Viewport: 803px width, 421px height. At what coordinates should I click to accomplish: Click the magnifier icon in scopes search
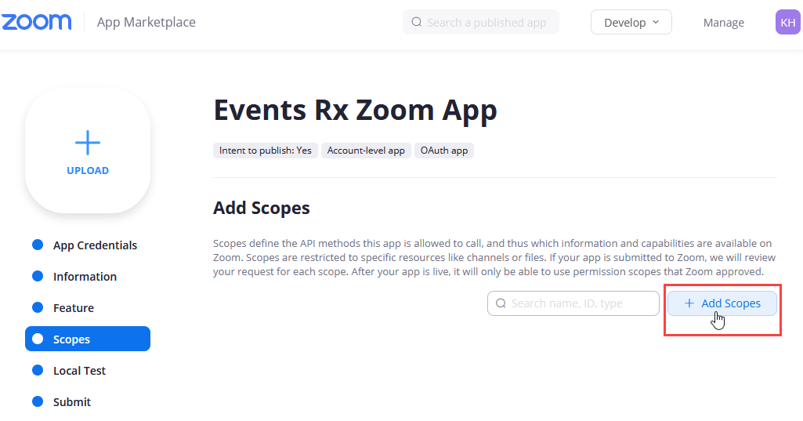point(500,303)
